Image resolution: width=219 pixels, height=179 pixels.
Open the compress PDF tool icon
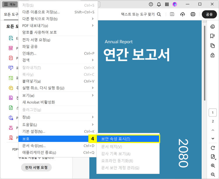coord(11,138)
